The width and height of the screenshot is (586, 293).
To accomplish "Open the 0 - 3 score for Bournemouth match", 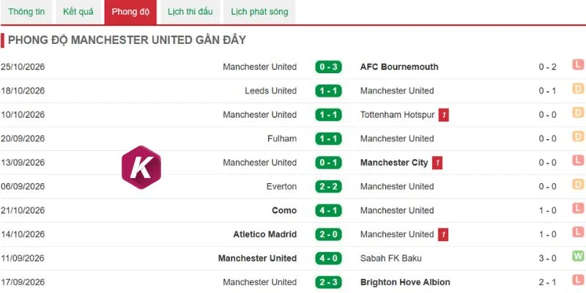I will tap(328, 67).
